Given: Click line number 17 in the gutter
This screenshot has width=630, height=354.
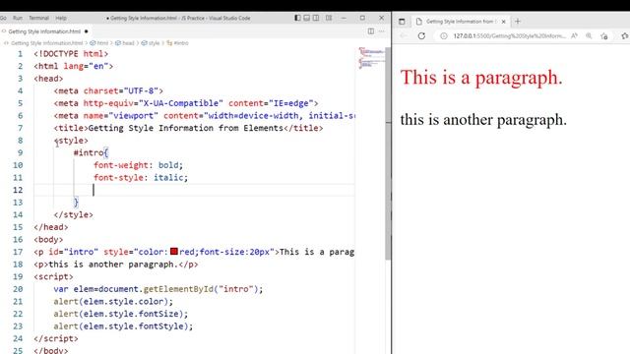Looking at the screenshot, I should [18, 252].
